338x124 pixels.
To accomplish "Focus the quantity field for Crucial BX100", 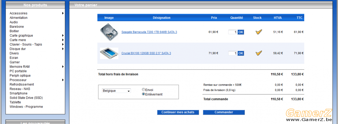I will 233,53.
